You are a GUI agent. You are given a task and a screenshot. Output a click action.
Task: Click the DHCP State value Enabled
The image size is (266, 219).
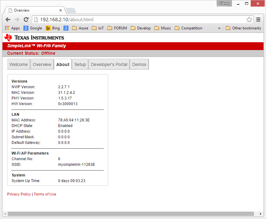(65, 126)
